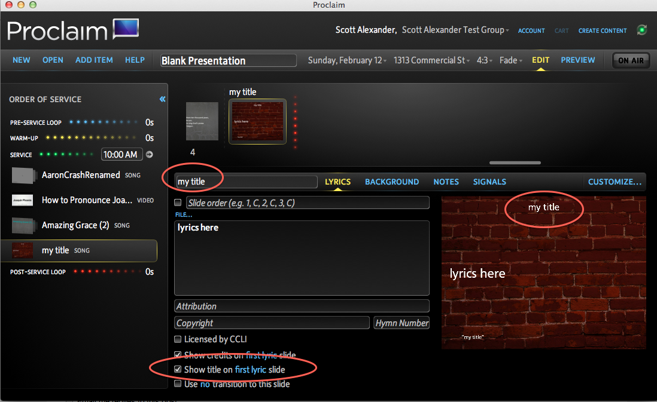Change 'first lyric' option for show title
The height and width of the screenshot is (402, 657).
coord(251,369)
